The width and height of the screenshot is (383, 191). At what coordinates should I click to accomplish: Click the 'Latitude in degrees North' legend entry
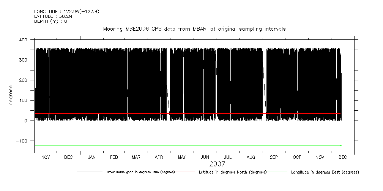(233, 172)
